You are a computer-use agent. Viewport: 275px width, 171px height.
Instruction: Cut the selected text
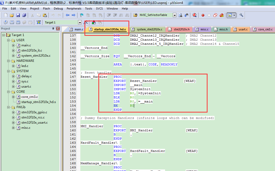tap(32, 15)
